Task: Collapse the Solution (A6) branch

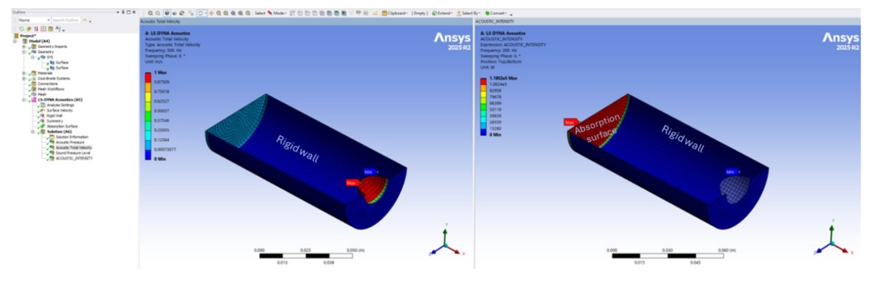Action: pyautogui.click(x=33, y=131)
